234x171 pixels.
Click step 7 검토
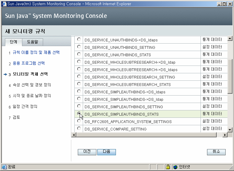pyautogui.click(x=16, y=117)
